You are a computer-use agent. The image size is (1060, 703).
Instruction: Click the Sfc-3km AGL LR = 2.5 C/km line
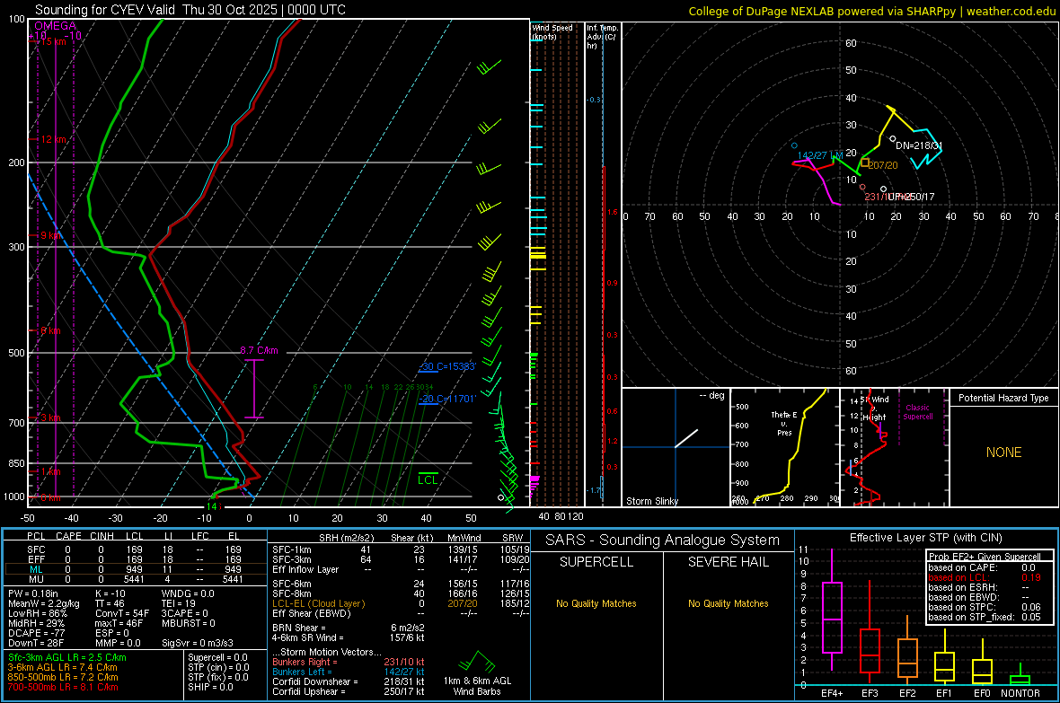pyautogui.click(x=67, y=657)
